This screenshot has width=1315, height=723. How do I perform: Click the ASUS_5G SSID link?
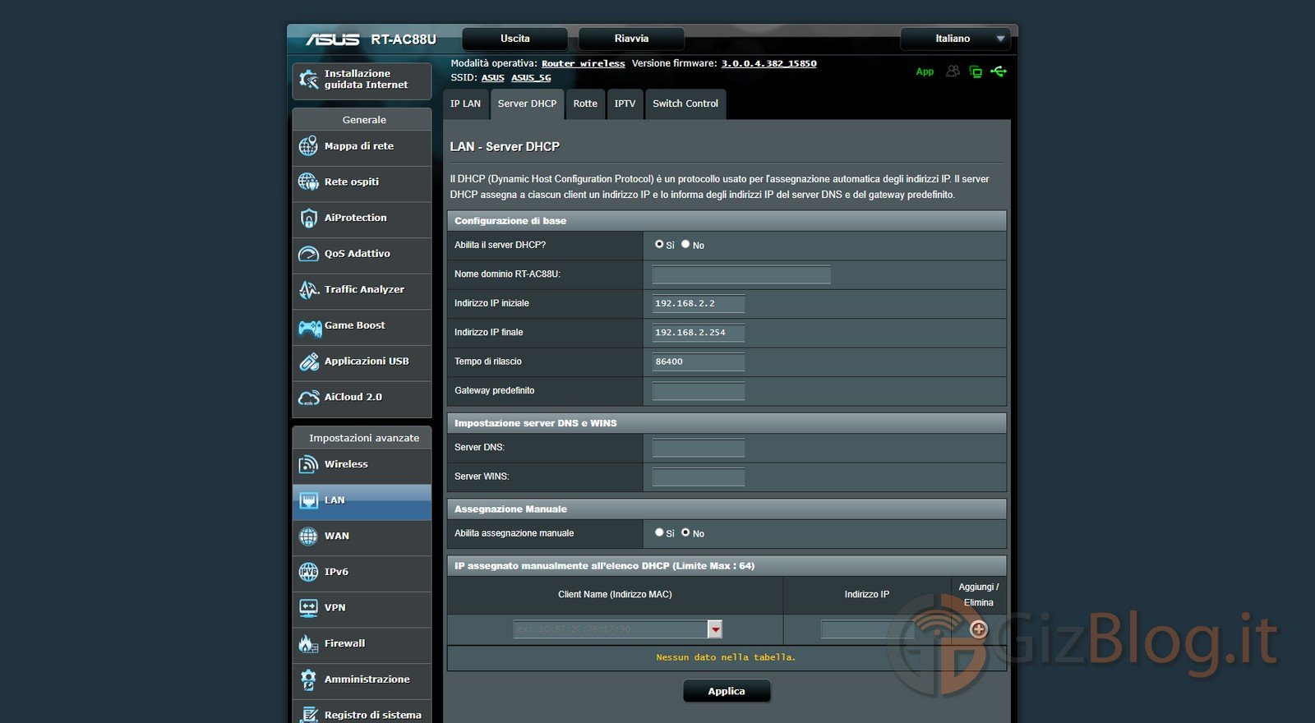point(531,77)
